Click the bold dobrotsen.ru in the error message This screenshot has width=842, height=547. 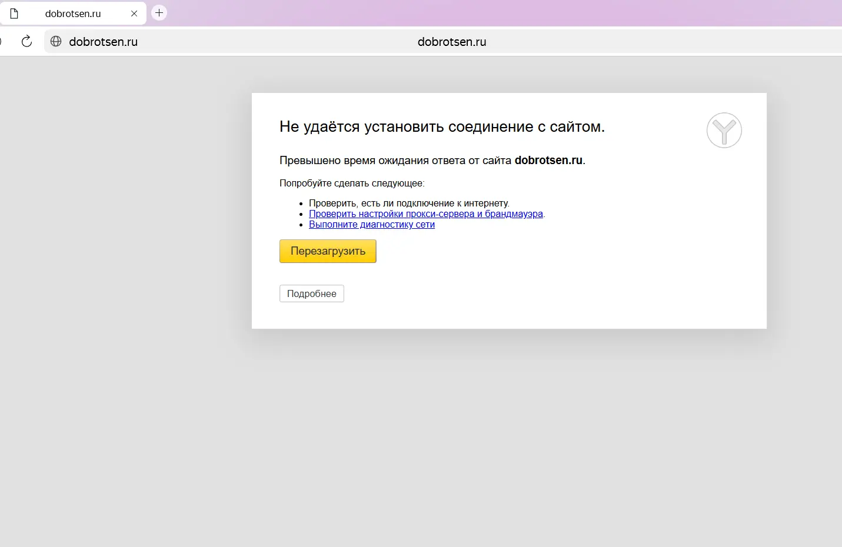pos(548,160)
